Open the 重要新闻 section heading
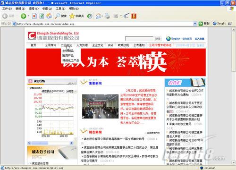Image resolution: width=236 pixels, height=170 pixels. (x=95, y=83)
